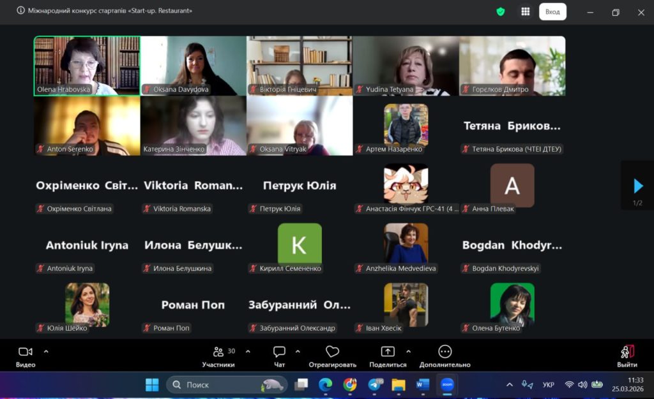
Task: Open the Участники participants panel
Action: click(218, 356)
